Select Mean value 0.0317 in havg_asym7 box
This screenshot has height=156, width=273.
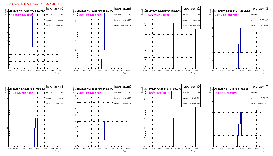pos(264,98)
